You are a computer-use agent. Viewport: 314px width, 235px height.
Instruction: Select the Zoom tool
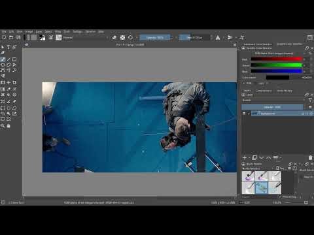click(3, 126)
